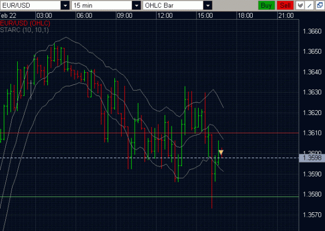Click the red Sell button
The width and height of the screenshot is (325, 231).
tap(285, 5)
